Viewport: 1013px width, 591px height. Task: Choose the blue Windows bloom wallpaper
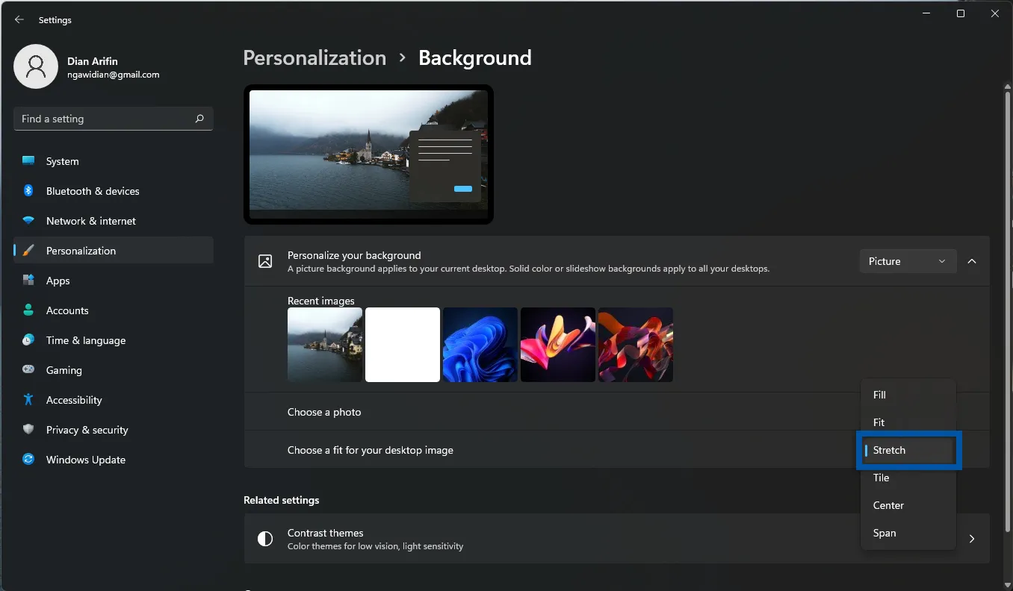[x=480, y=345]
